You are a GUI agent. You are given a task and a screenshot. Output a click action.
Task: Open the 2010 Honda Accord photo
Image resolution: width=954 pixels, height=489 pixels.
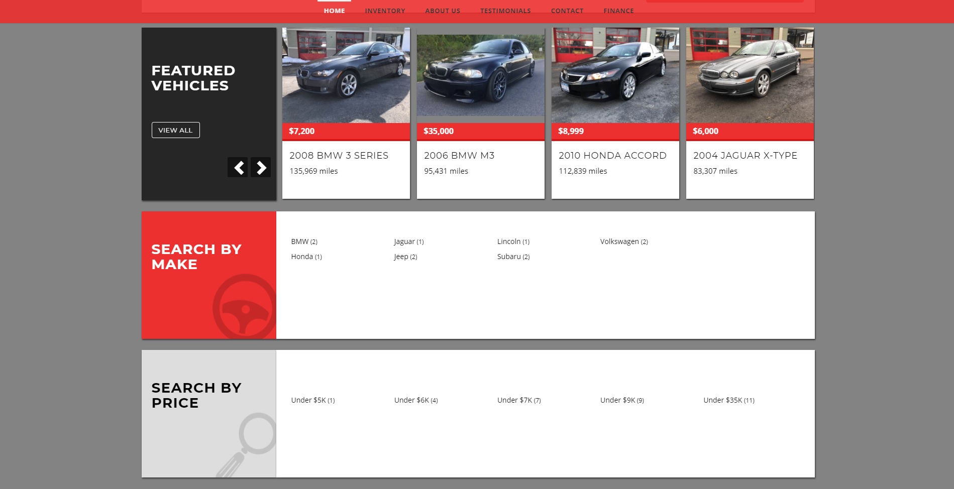615,75
